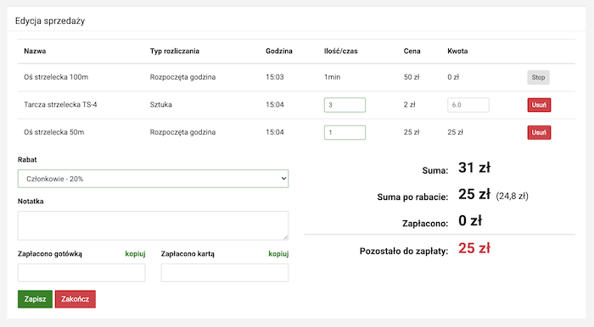The height and width of the screenshot is (327, 594).
Task: Click the Kwota column header
Action: pos(457,51)
